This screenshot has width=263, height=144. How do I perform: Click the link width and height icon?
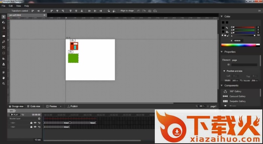coord(241,80)
